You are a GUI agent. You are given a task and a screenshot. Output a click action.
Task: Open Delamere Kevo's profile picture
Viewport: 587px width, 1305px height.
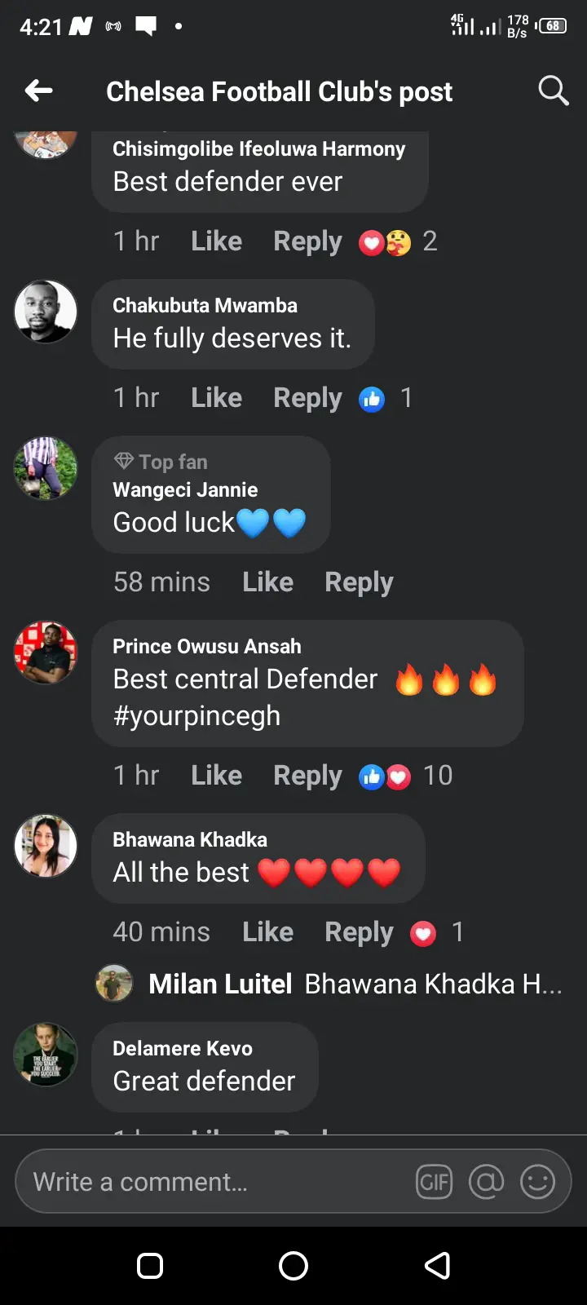[46, 1055]
